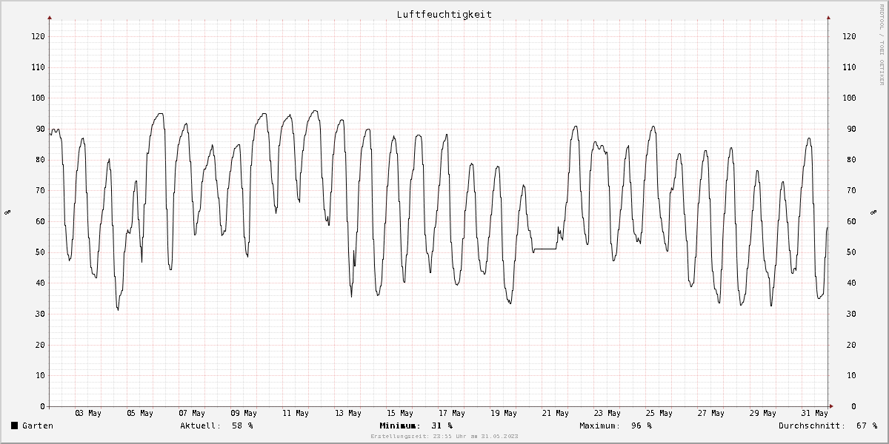Click the "17 May" date label
Viewport: 889px width, 444px height.
451,413
